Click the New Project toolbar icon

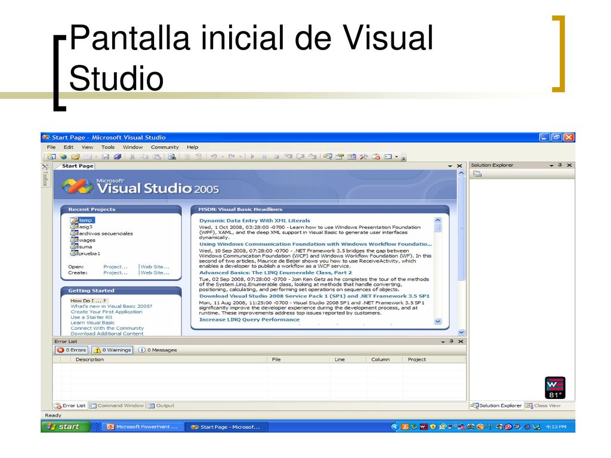(51, 157)
